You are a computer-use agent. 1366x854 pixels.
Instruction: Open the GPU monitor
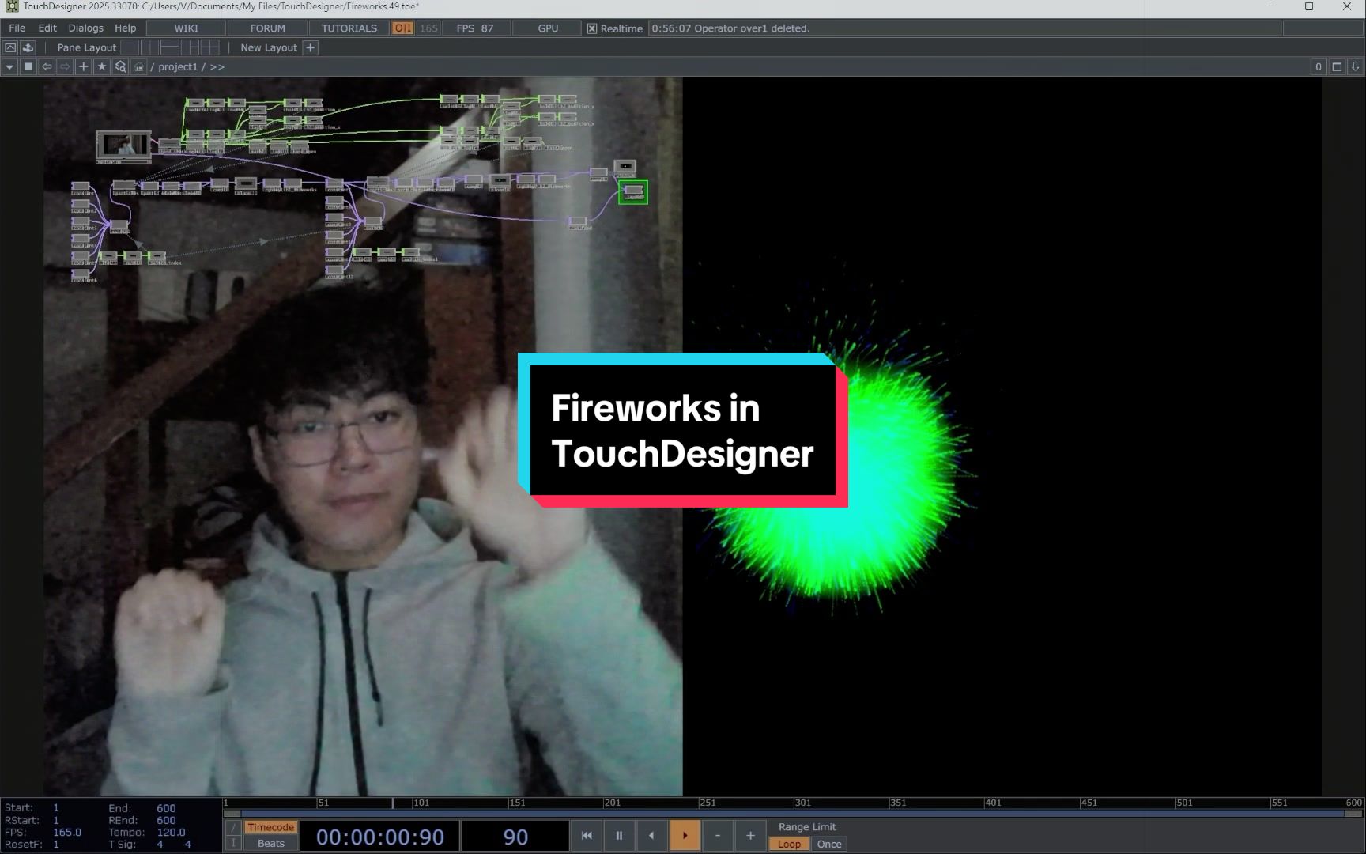tap(548, 28)
